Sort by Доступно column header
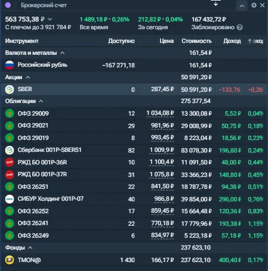 point(121,41)
